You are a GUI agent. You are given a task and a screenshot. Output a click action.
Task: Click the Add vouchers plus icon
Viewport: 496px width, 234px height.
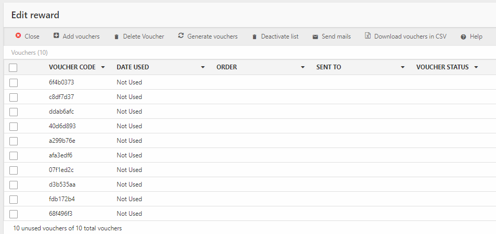56,36
